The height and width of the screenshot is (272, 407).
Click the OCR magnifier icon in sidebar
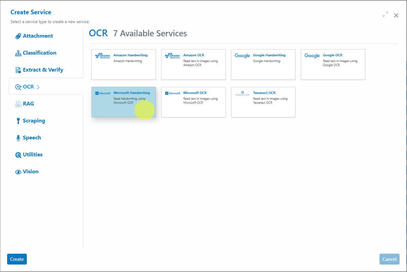pos(18,87)
